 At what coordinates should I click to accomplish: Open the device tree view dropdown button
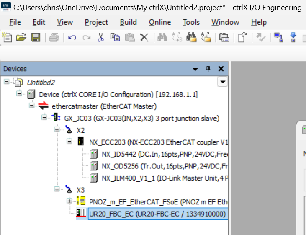[223, 82]
